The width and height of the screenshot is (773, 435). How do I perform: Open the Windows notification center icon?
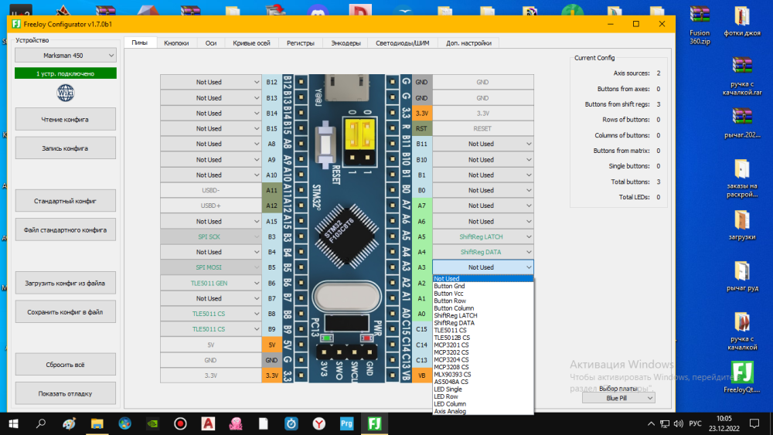(x=756, y=423)
